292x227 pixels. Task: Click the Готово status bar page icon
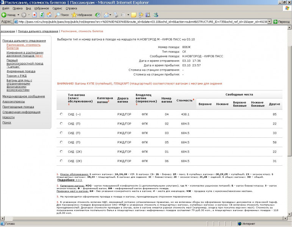(x=2, y=224)
